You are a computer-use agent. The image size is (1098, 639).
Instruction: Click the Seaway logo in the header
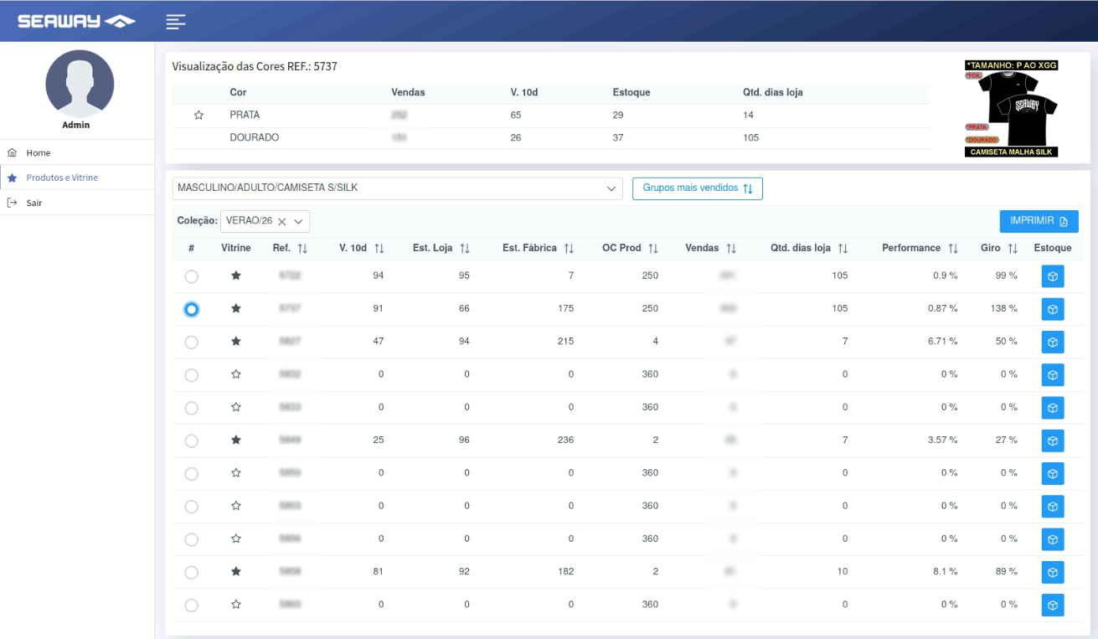coord(76,21)
